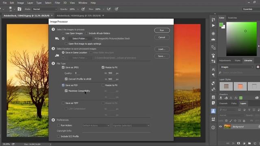
Task: Open the History panel icon
Action: [x=213, y=19]
